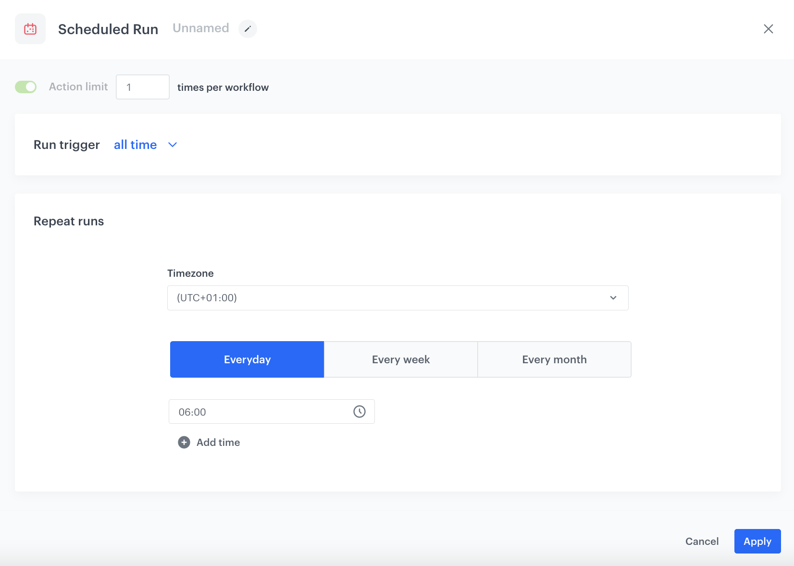Click the red Scheduled Run calendar icon
Screen dimensions: 794x566
[x=30, y=29]
